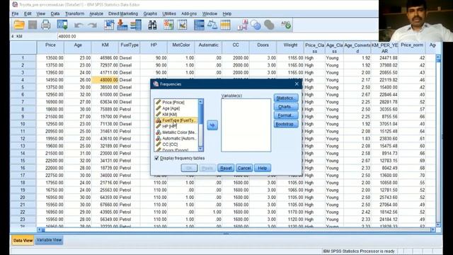Click the Go to case icon
453x255 pixels.
point(109,25)
